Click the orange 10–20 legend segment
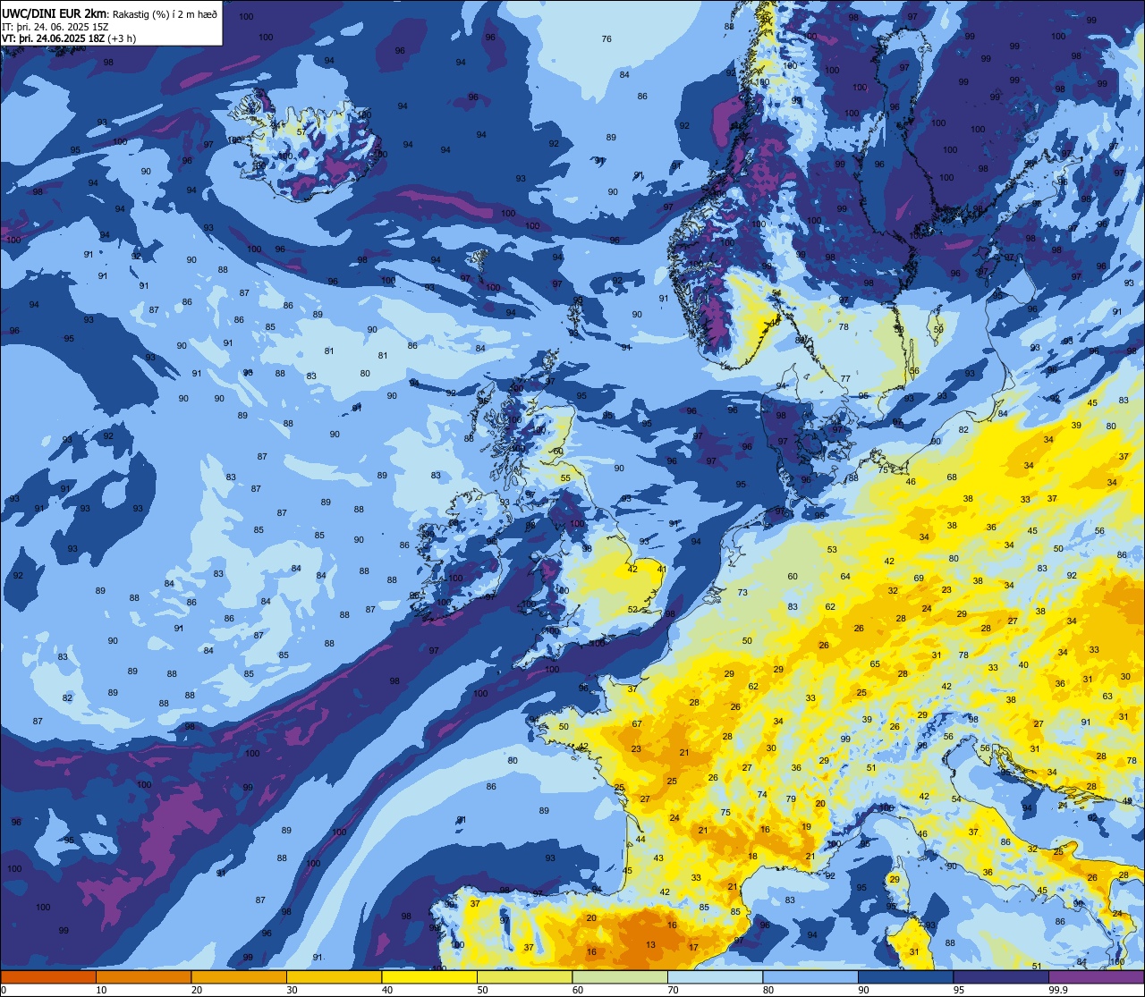Screen dimensions: 1145x997 [x=144, y=977]
